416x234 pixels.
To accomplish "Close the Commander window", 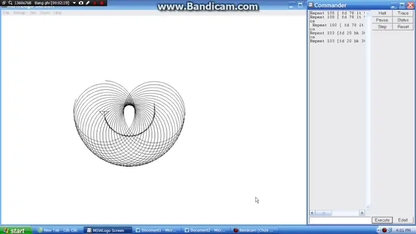I will click(x=410, y=5).
